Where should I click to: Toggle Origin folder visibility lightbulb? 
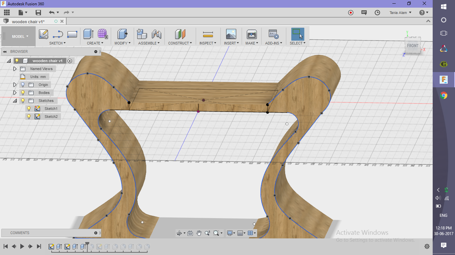point(23,85)
